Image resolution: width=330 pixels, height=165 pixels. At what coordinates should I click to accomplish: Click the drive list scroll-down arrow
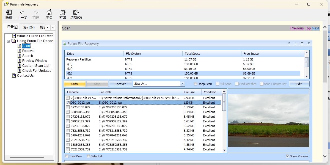(x=307, y=76)
